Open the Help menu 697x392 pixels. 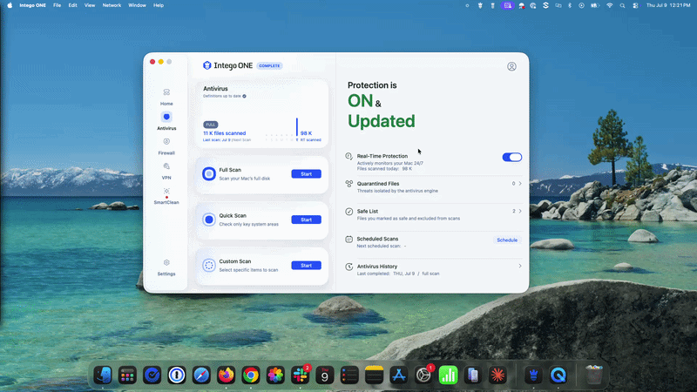click(x=159, y=5)
